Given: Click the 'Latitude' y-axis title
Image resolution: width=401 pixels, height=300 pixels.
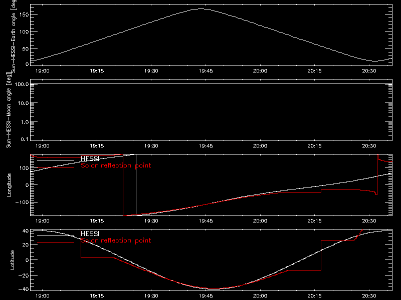Looking at the screenshot, I should tap(12, 260).
